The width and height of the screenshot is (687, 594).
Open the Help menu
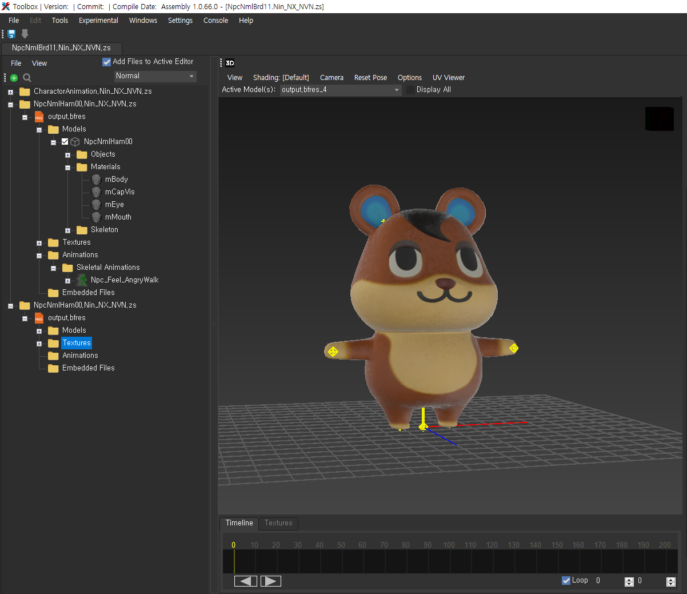pyautogui.click(x=246, y=21)
